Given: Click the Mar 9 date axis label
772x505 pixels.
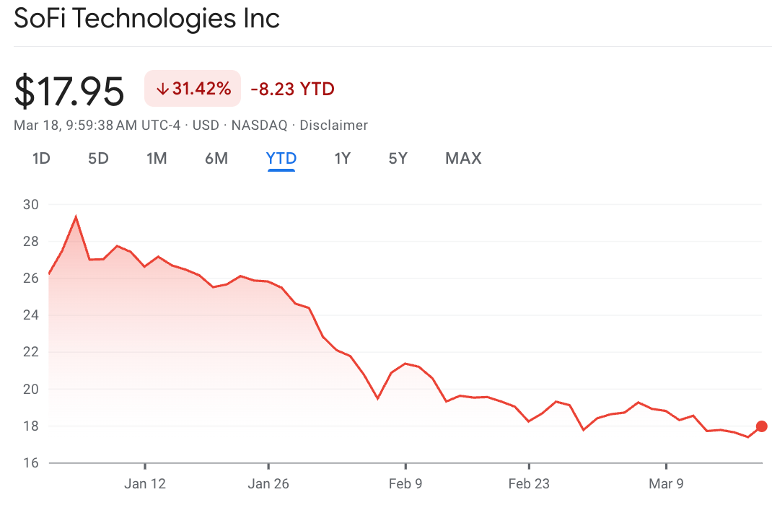Looking at the screenshot, I should (x=666, y=483).
